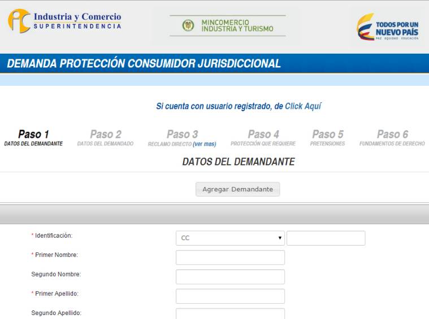Click the gray section header bar above form
Viewport: 429px width, 319px height.
pyautogui.click(x=214, y=215)
